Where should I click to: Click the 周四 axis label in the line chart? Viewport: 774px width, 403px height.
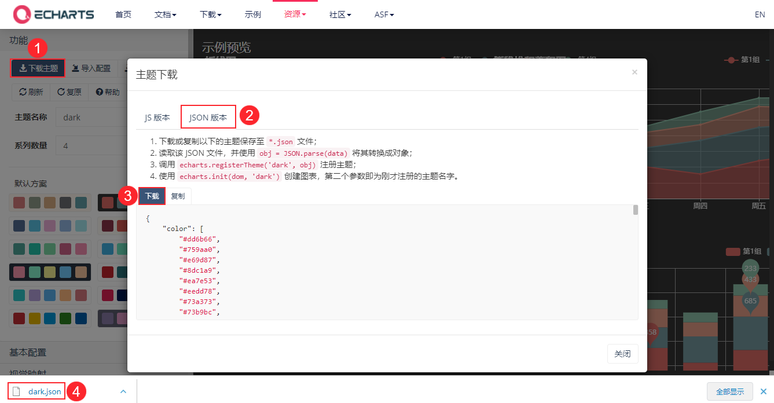point(700,206)
